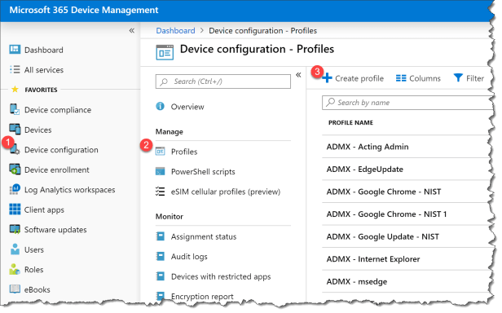Click the Columns icon in toolbar
Viewport: 502px width, 313px height.
[x=401, y=78]
